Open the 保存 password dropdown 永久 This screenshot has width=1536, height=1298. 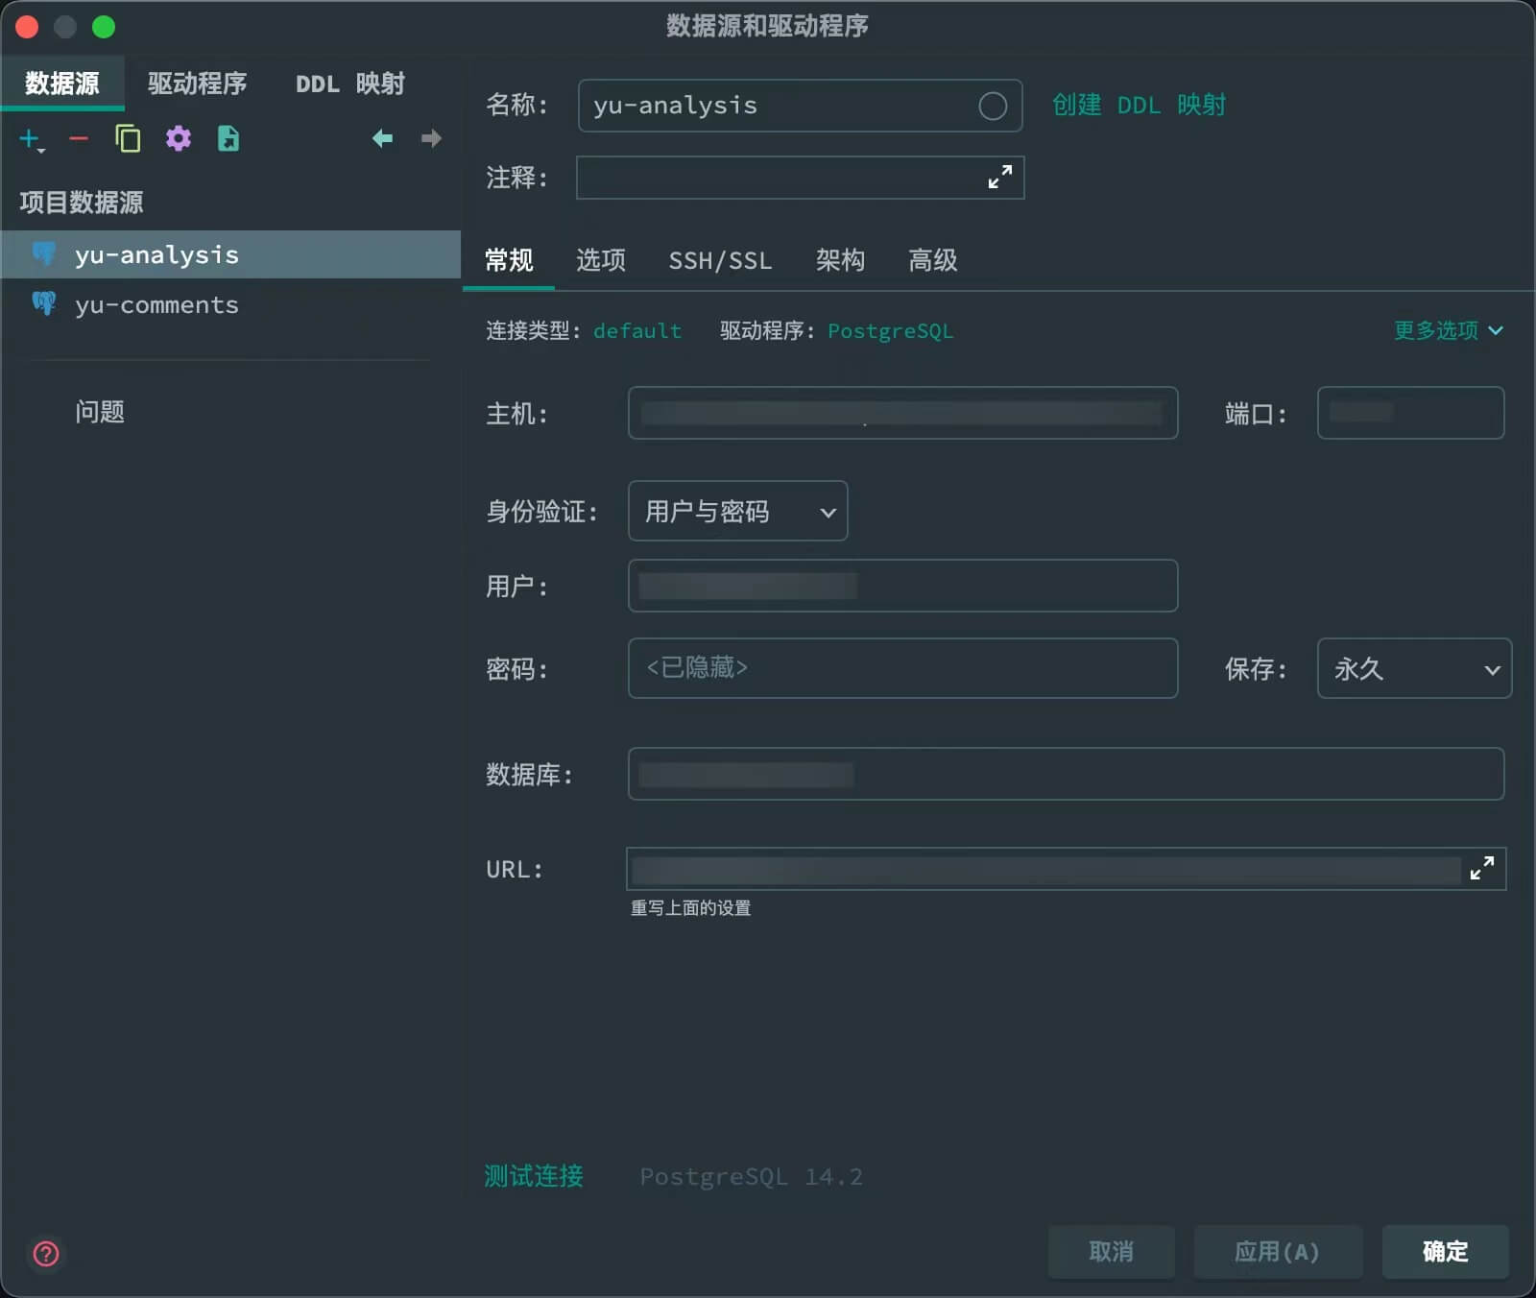tap(1414, 668)
